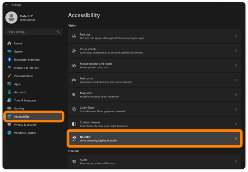This screenshot has width=248, height=172.
Task: Open Color filters settings
Action: pyautogui.click(x=154, y=109)
